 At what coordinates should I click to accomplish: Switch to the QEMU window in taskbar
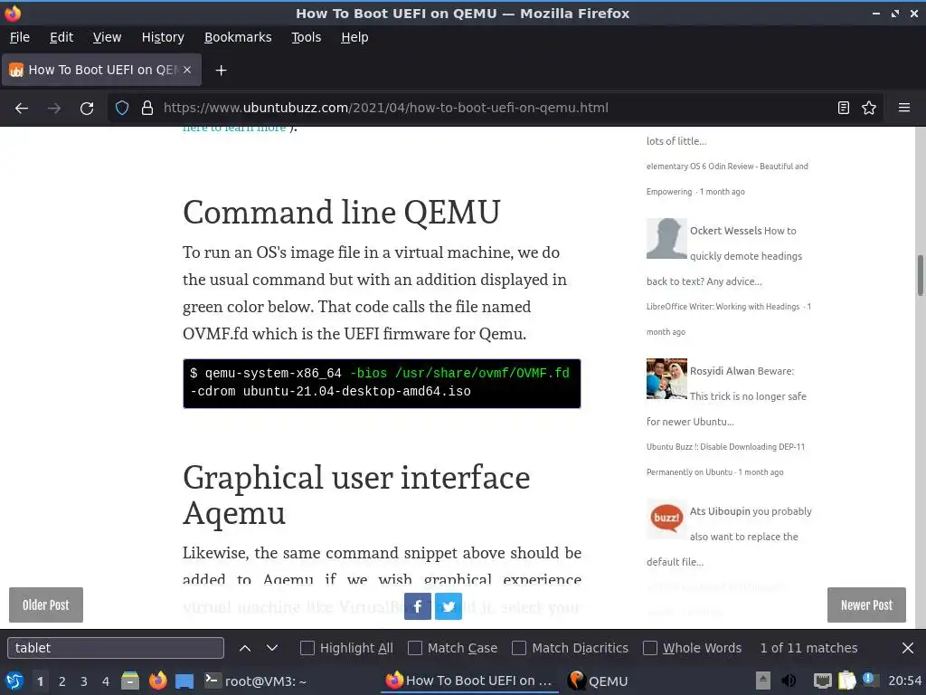(x=598, y=681)
